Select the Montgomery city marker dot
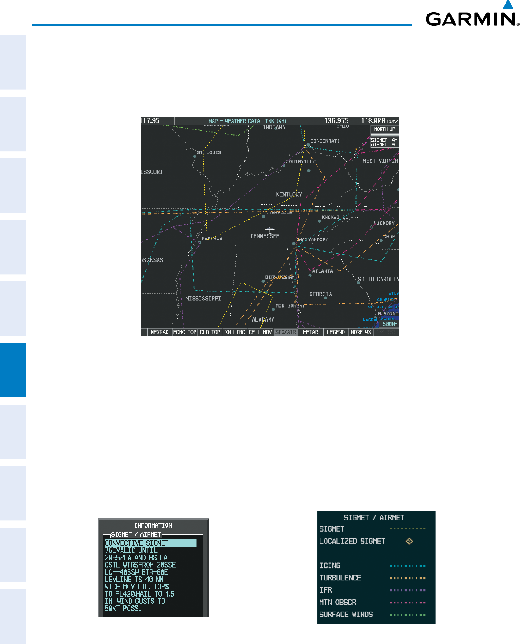 [x=273, y=309]
